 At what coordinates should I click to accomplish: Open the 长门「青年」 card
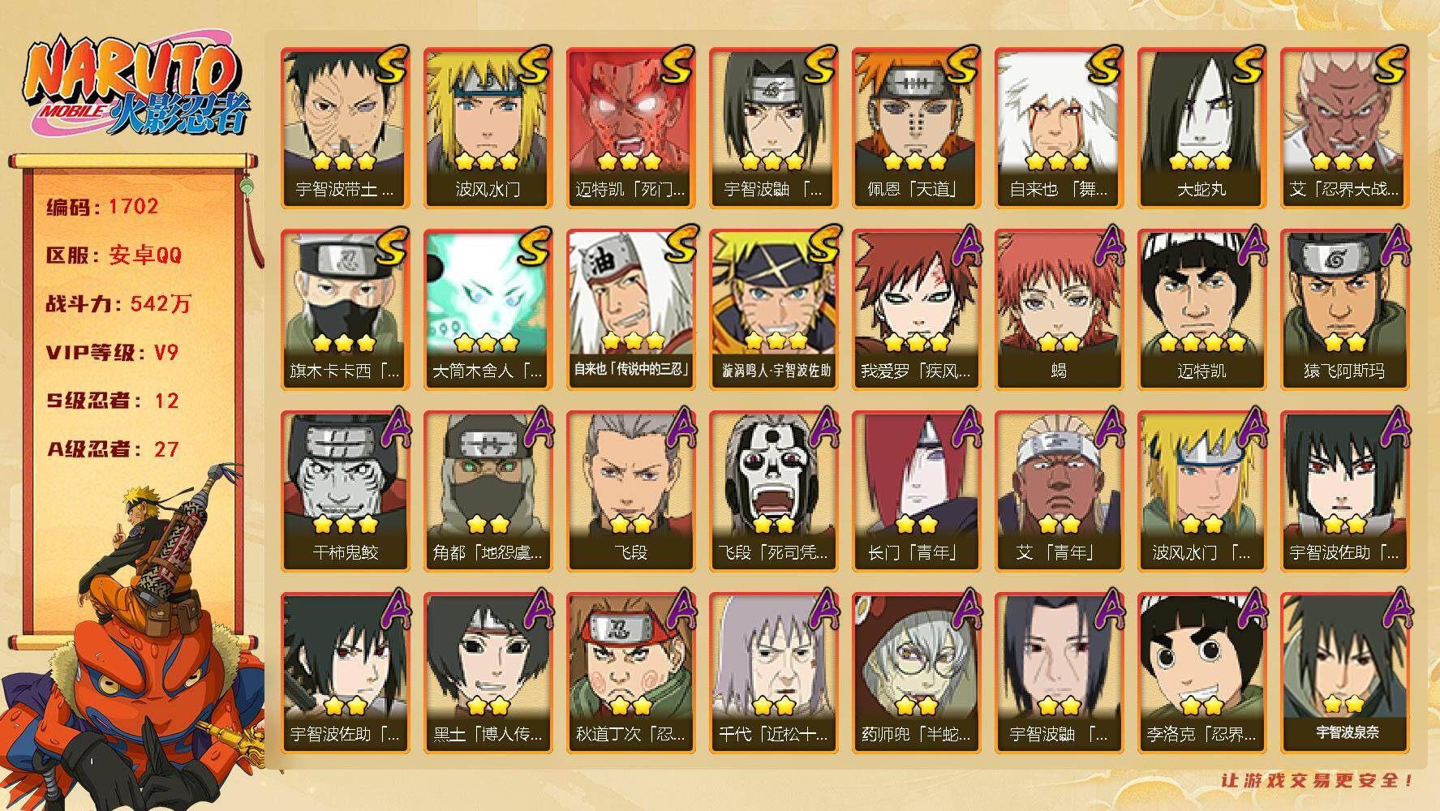tap(916, 491)
